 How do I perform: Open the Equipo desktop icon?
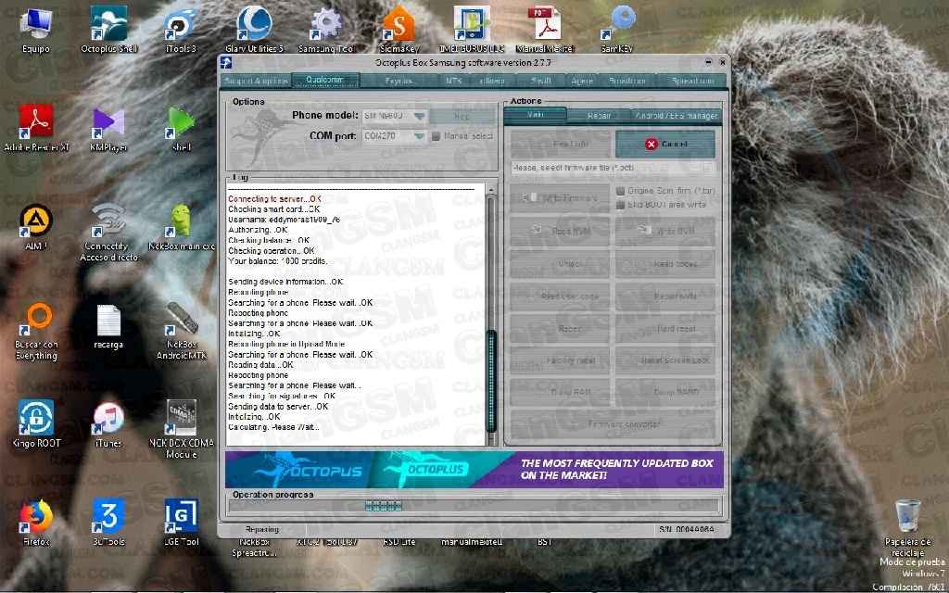(x=35, y=31)
